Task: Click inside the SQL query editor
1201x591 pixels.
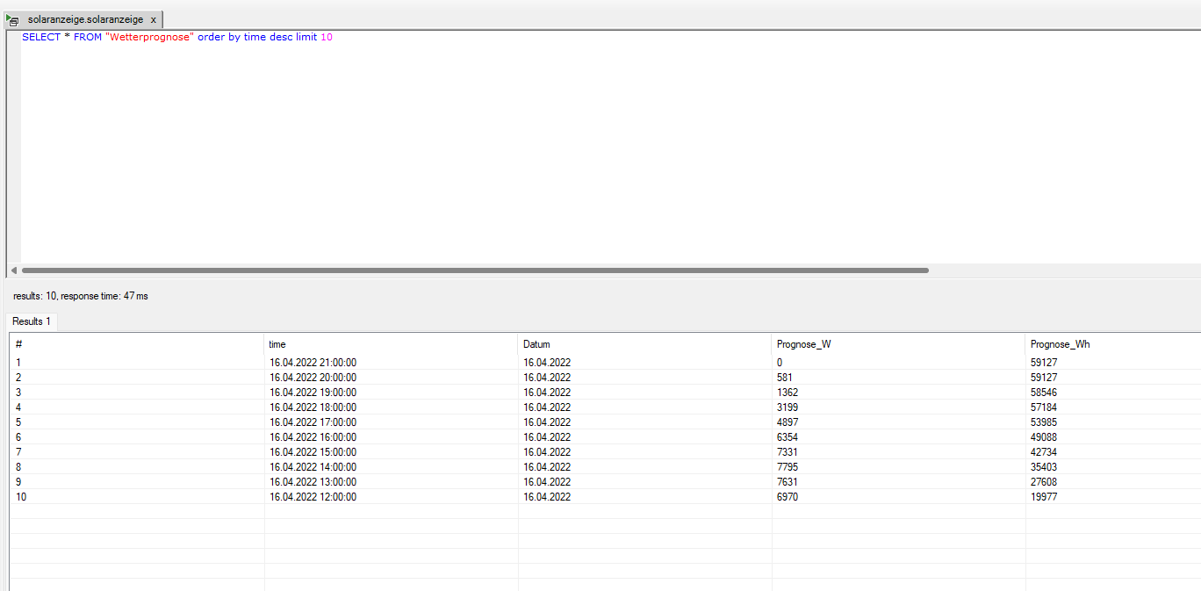Action: (x=527, y=149)
